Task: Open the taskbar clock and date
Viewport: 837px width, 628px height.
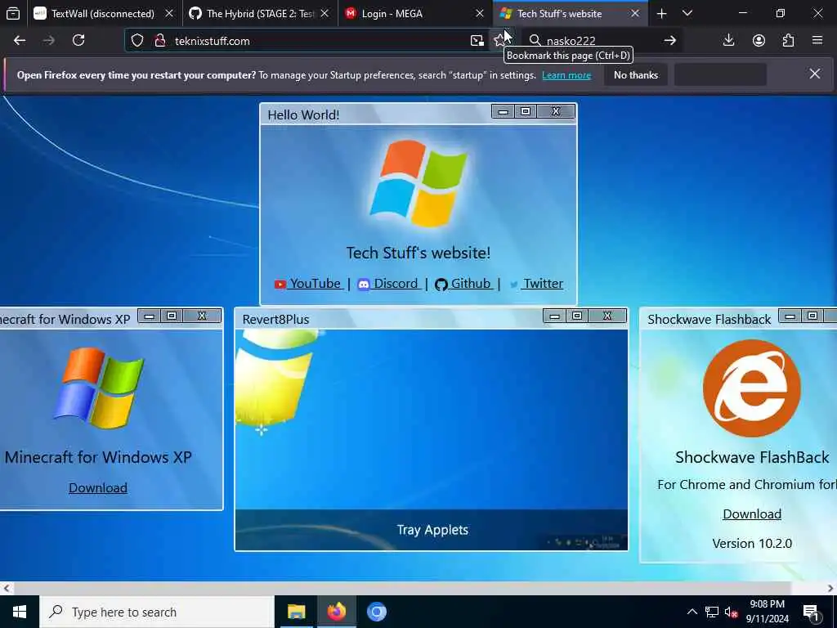Action: point(767,612)
